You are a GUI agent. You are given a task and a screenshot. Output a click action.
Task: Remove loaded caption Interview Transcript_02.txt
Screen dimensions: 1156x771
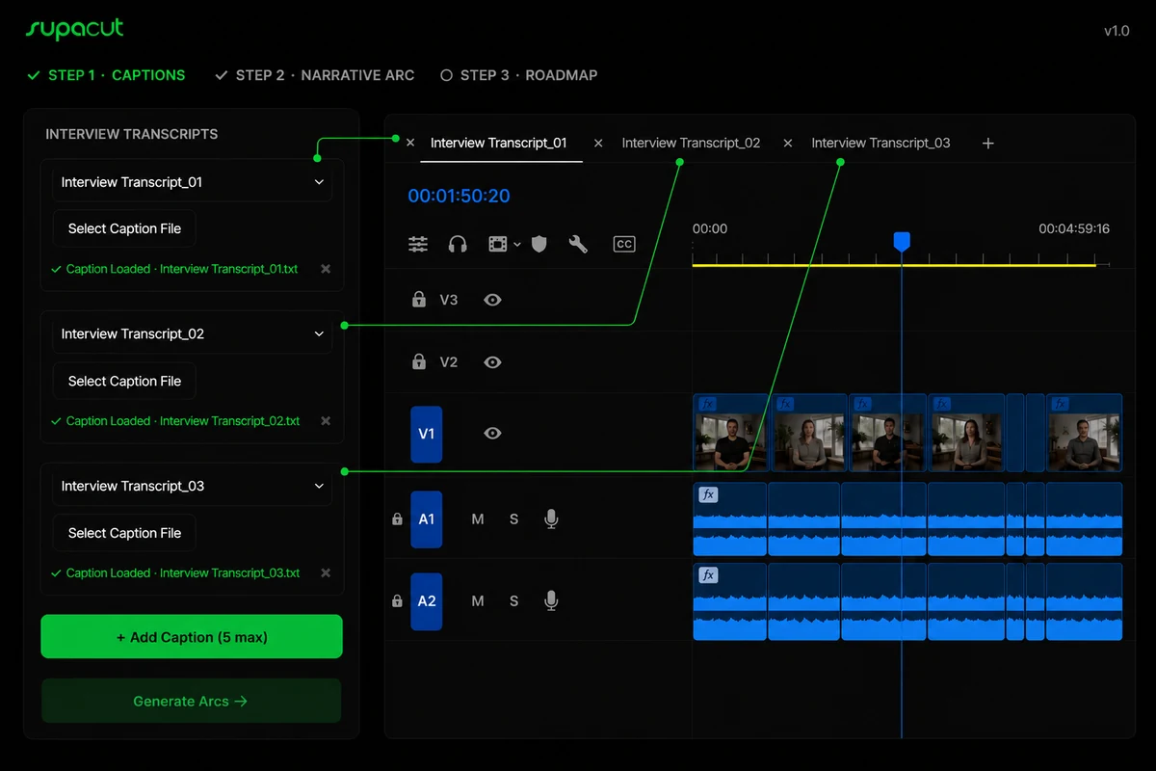326,421
